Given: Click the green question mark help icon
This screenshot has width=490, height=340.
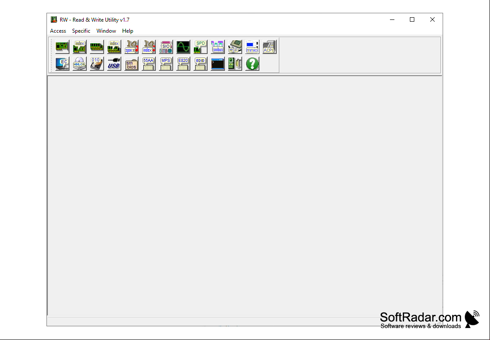Looking at the screenshot, I should pos(252,64).
